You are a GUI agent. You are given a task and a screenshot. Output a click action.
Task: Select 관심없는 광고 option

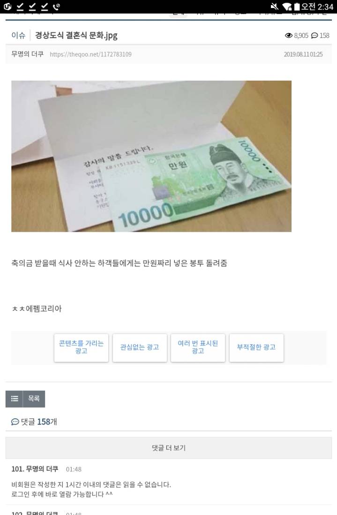tap(140, 348)
